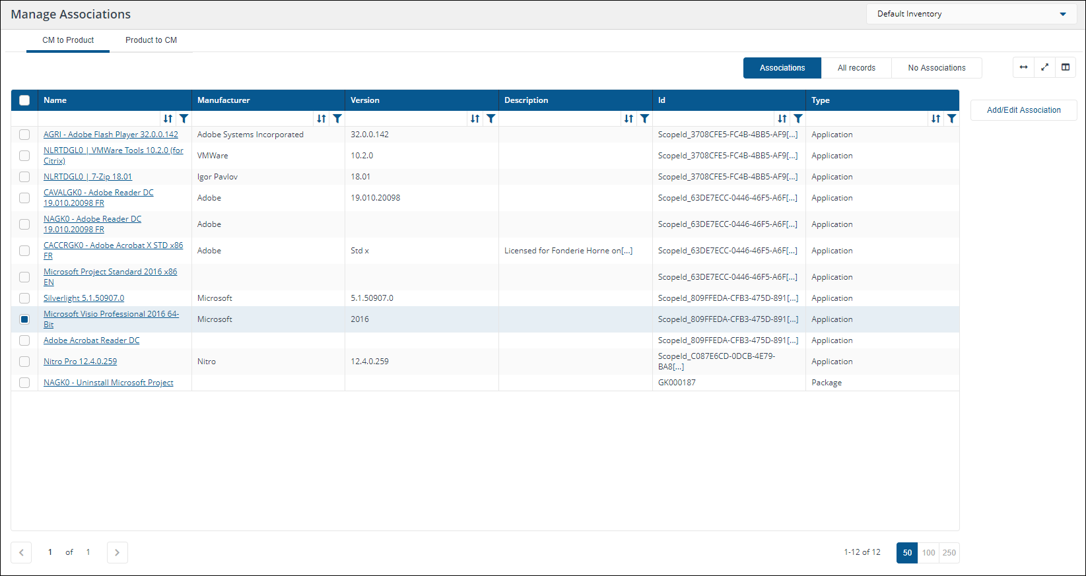This screenshot has width=1086, height=576.
Task: Sort by the Manufacturer column sort icon
Action: click(322, 119)
